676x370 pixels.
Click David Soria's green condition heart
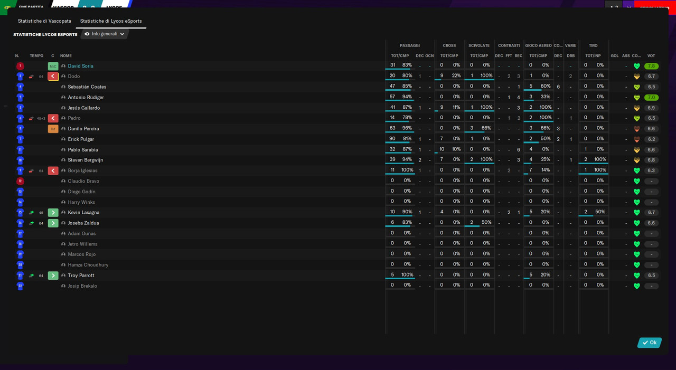[636, 66]
